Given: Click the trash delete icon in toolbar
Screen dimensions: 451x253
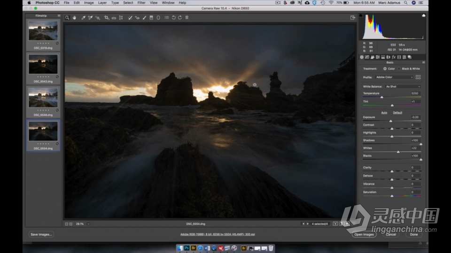Looking at the screenshot, I should click(187, 17).
